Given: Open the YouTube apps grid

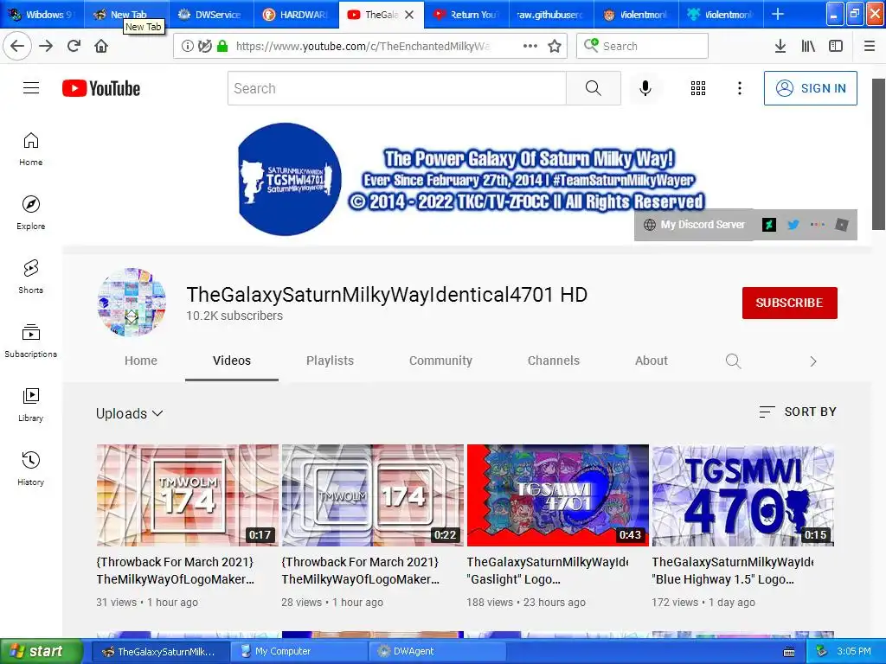Looking at the screenshot, I should point(698,88).
